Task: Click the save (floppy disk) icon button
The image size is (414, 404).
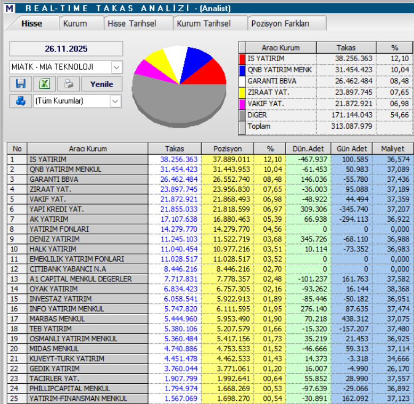Action: pos(21,84)
